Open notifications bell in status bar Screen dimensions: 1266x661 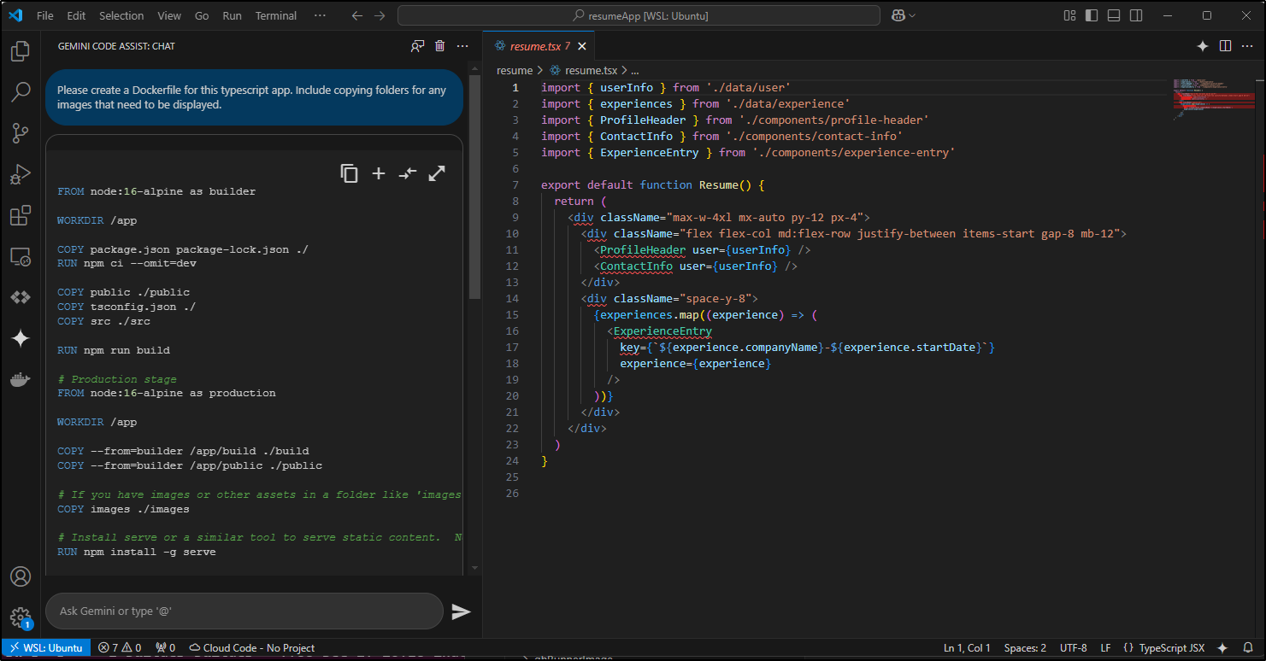pos(1246,647)
